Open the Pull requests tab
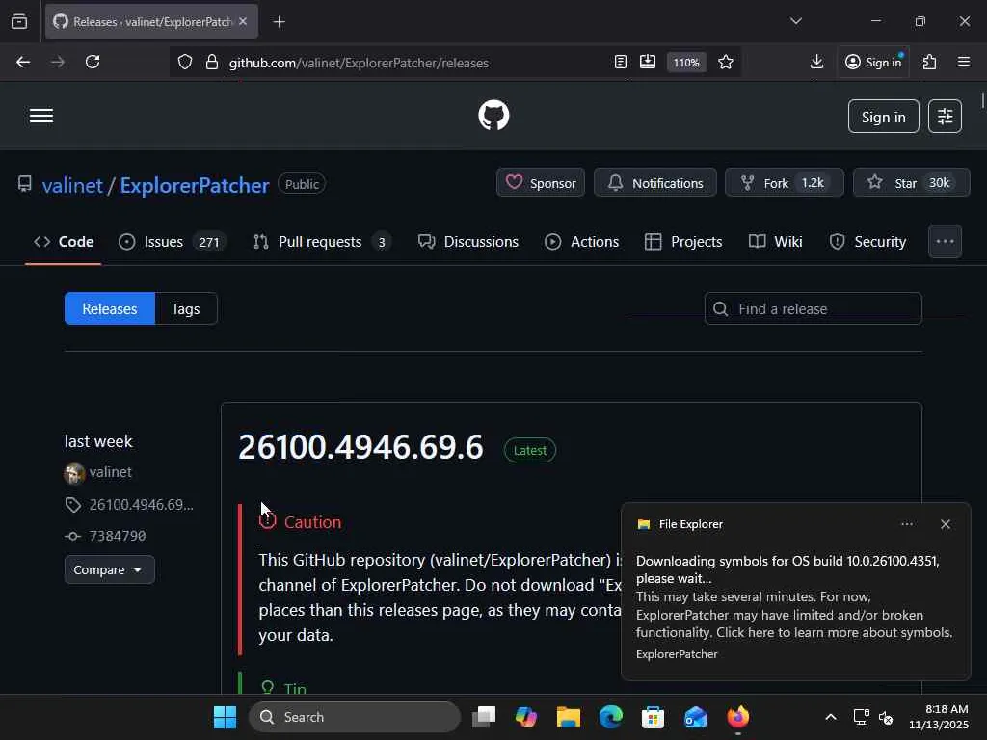Image resolution: width=987 pixels, height=740 pixels. (x=322, y=242)
